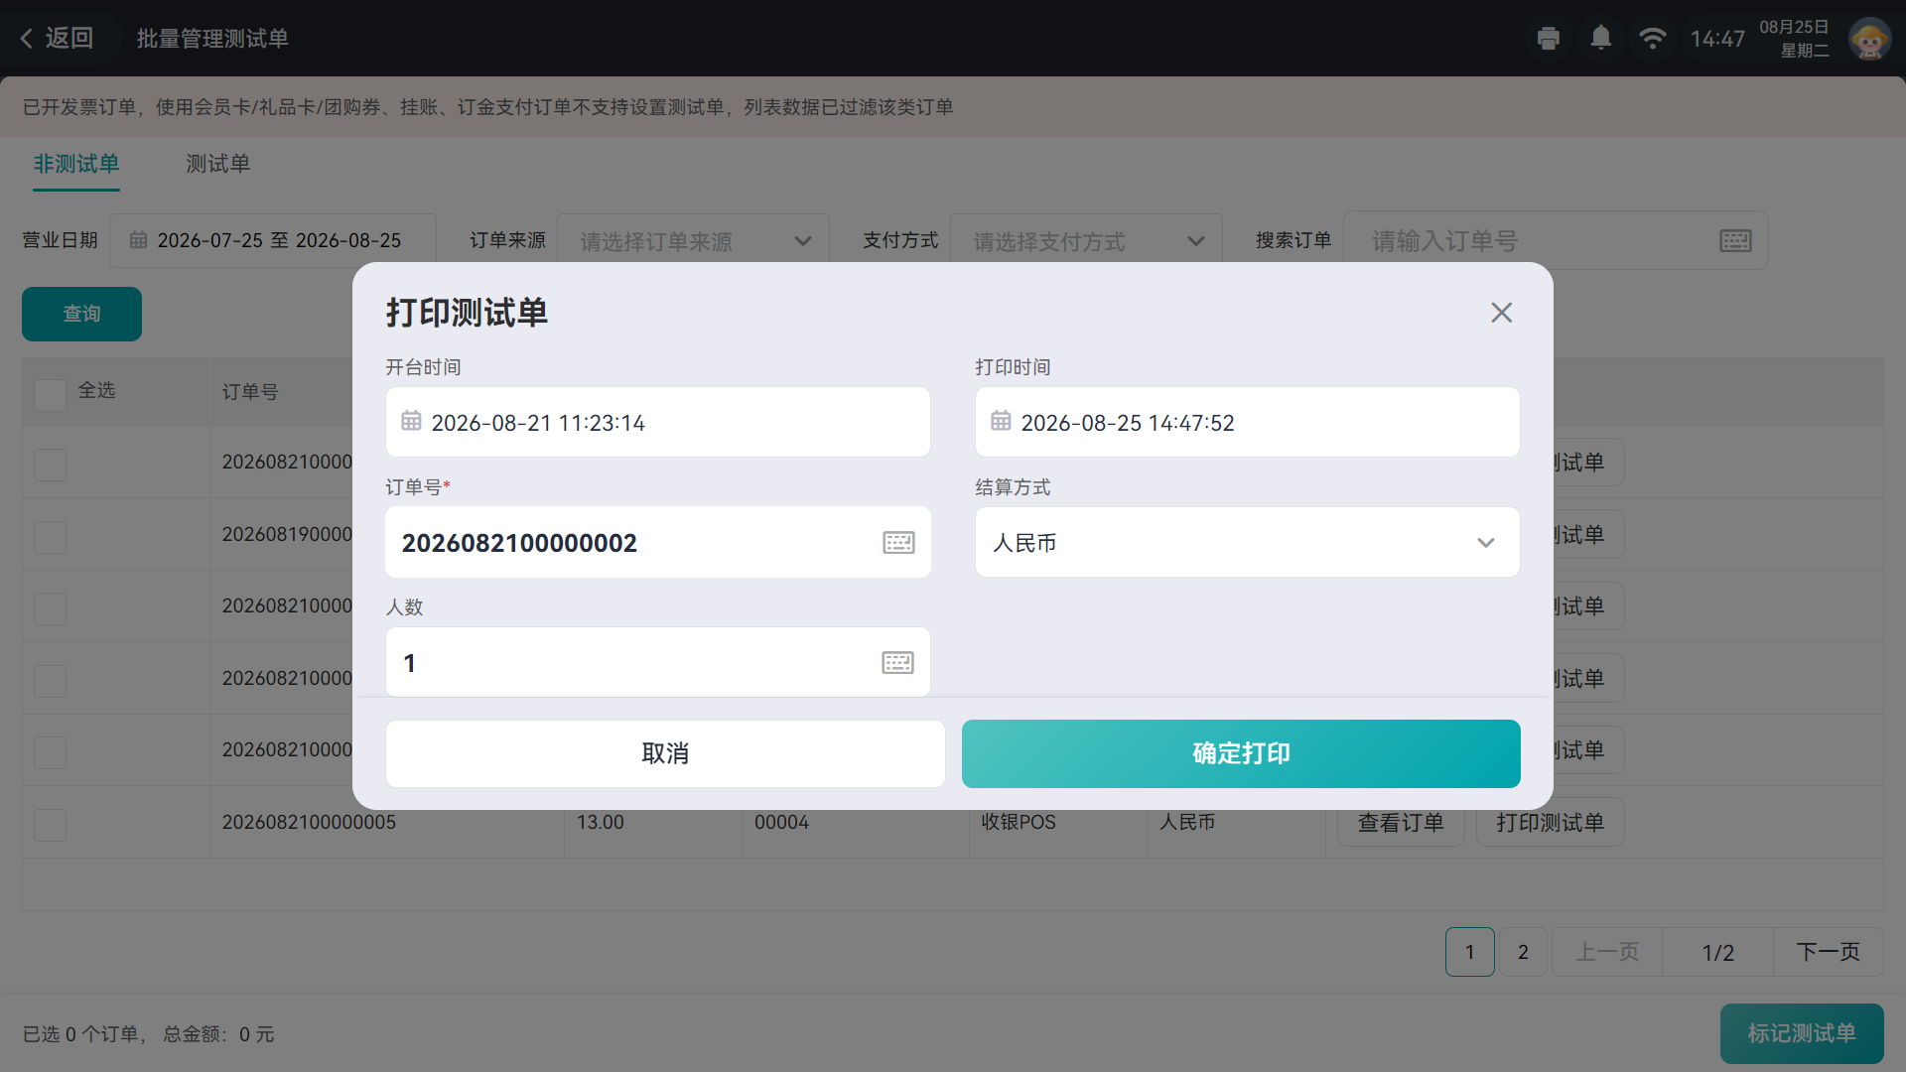The width and height of the screenshot is (1906, 1072).
Task: Open keyboard icon in 人数 field
Action: [x=897, y=663]
